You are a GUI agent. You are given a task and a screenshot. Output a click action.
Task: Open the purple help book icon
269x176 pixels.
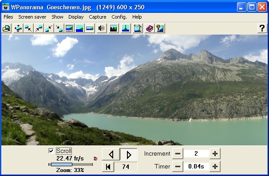pos(150,28)
